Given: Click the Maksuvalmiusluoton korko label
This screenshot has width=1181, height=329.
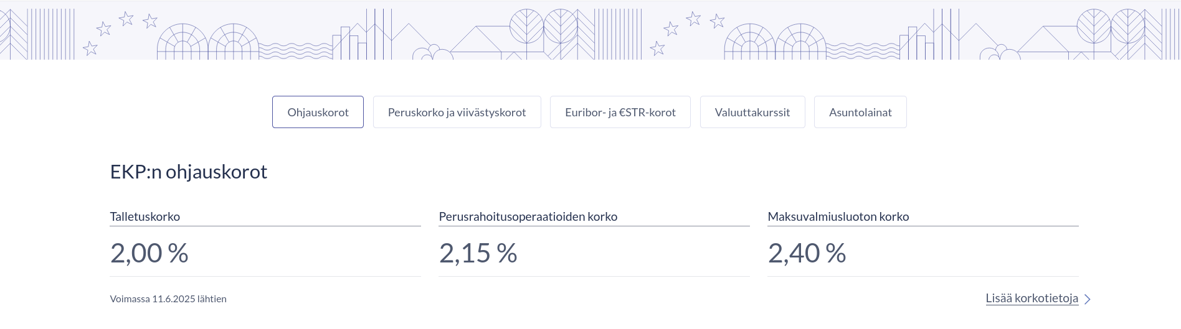Looking at the screenshot, I should (x=838, y=216).
